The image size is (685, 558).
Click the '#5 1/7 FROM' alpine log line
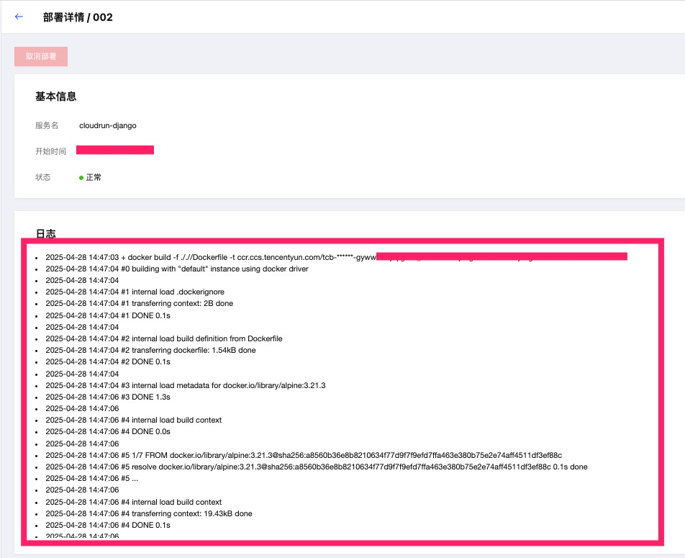pyautogui.click(x=303, y=455)
